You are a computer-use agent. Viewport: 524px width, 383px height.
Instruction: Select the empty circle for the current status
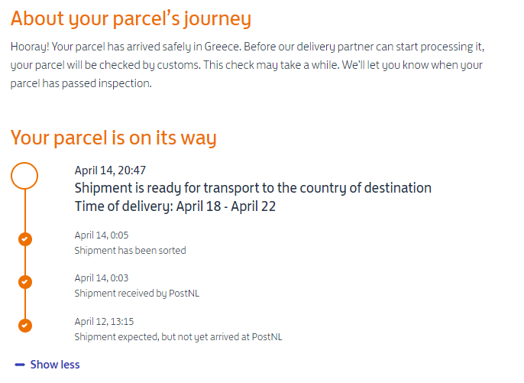[24, 176]
